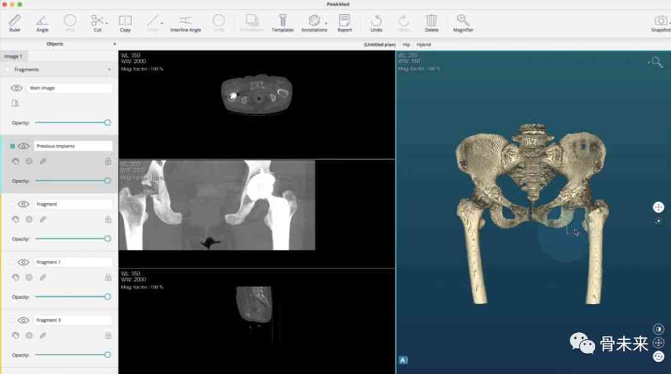Toggle visibility of Main Image layer

tap(16, 88)
